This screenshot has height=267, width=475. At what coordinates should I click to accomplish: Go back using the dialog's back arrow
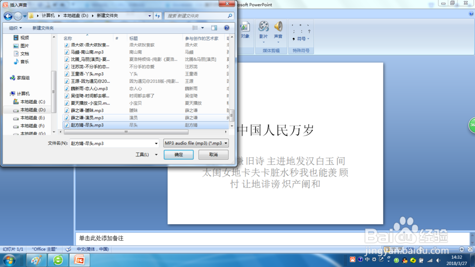pos(8,16)
